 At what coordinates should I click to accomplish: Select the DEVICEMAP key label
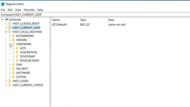click(27, 56)
